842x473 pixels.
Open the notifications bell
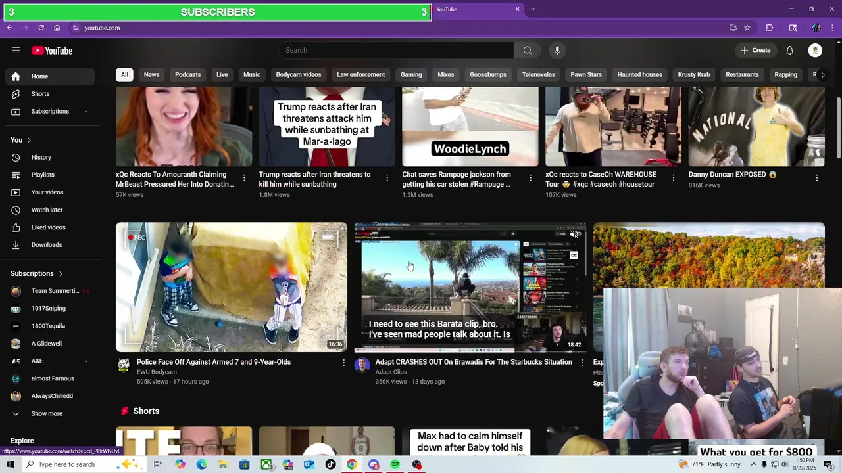(x=790, y=51)
